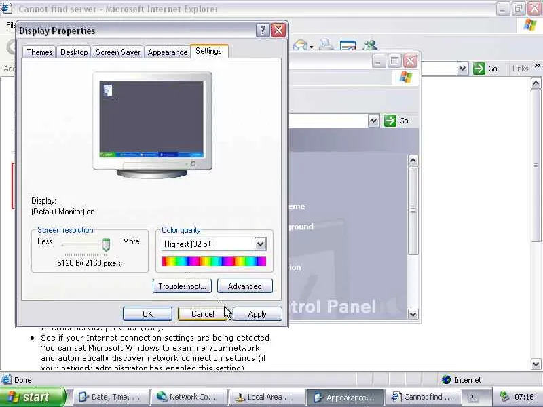Click the 07:16 system clock
The image size is (543, 407).
pos(524,397)
